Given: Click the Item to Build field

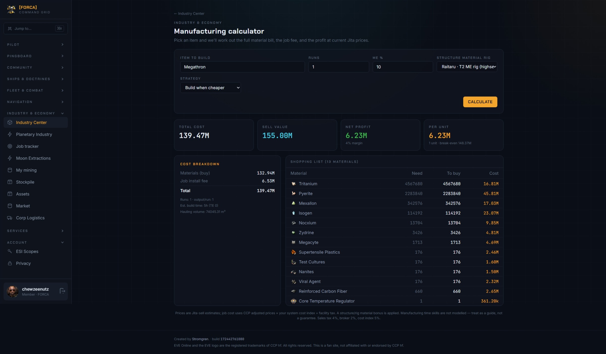Looking at the screenshot, I should tap(242, 67).
